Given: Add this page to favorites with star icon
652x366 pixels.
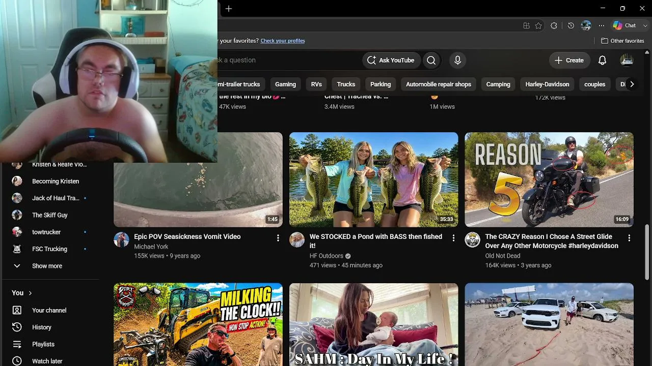Looking at the screenshot, I should 538,25.
